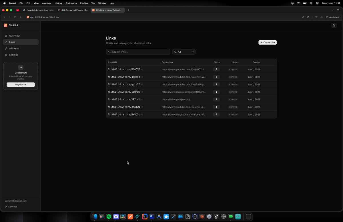Click the chess.com destination cell
The width and height of the screenshot is (343, 222).
pyautogui.click(x=184, y=92)
